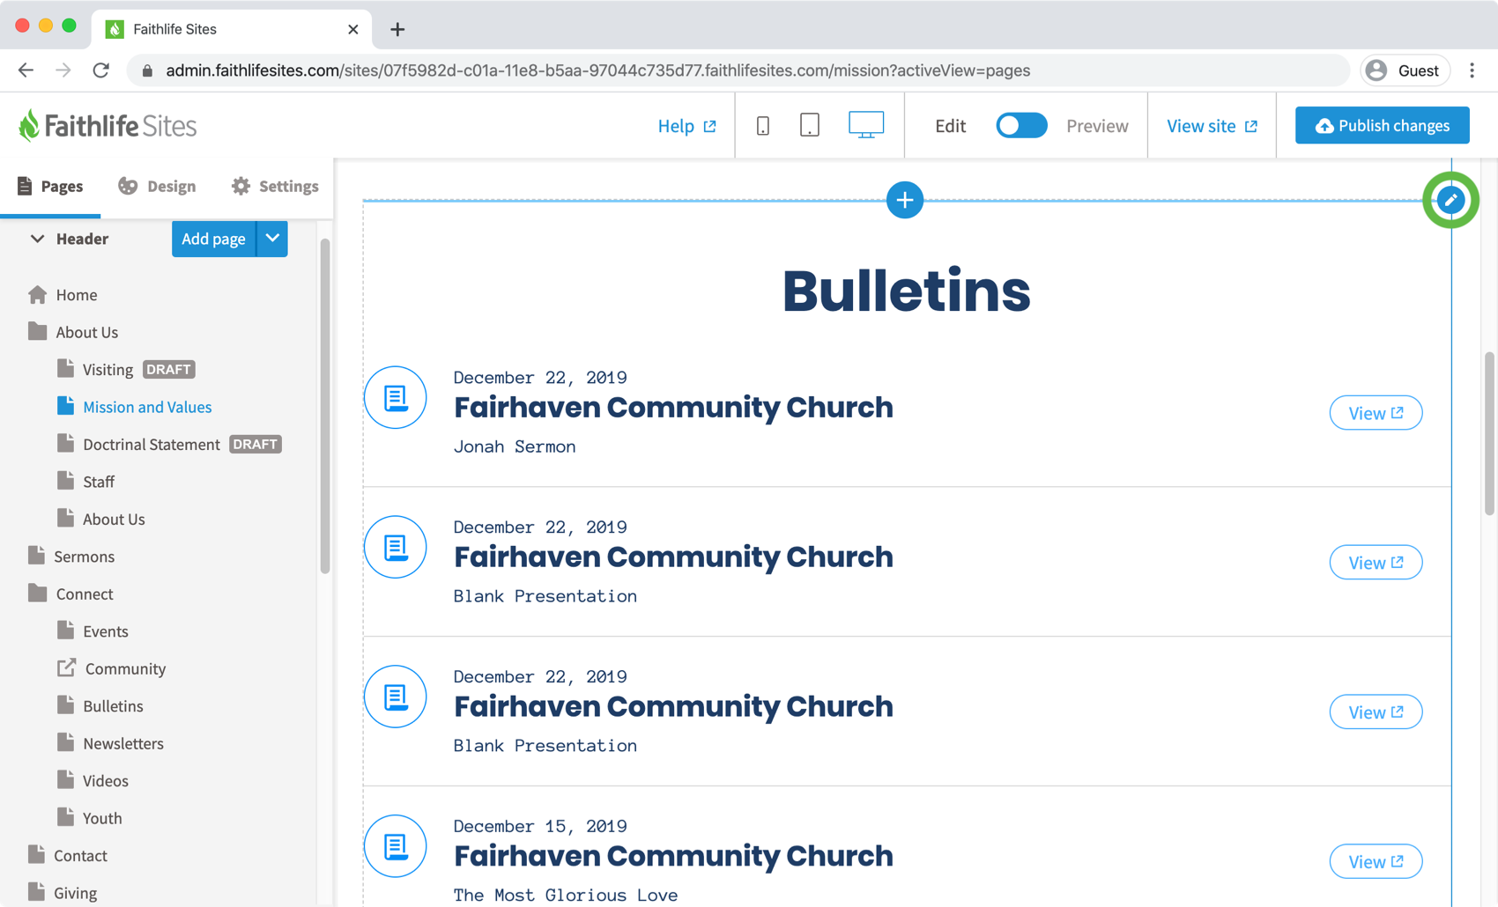This screenshot has width=1498, height=907.
Task: Click the Add page button
Action: (213, 239)
